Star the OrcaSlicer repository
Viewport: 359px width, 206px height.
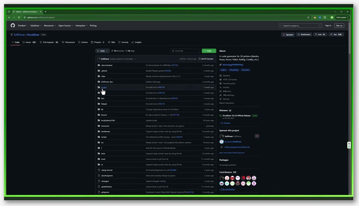(336, 35)
